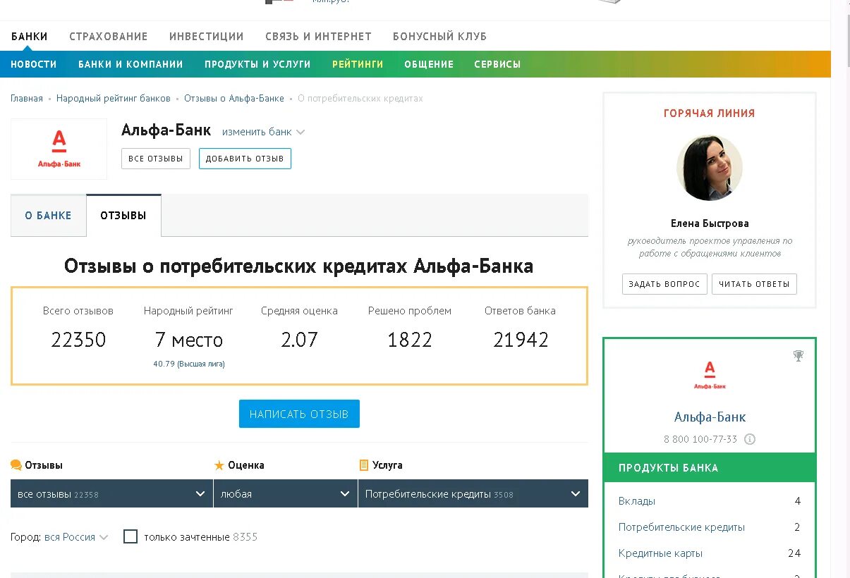
Task: Click the ПРОДУКТЫ БАНКА green header
Action: [710, 468]
